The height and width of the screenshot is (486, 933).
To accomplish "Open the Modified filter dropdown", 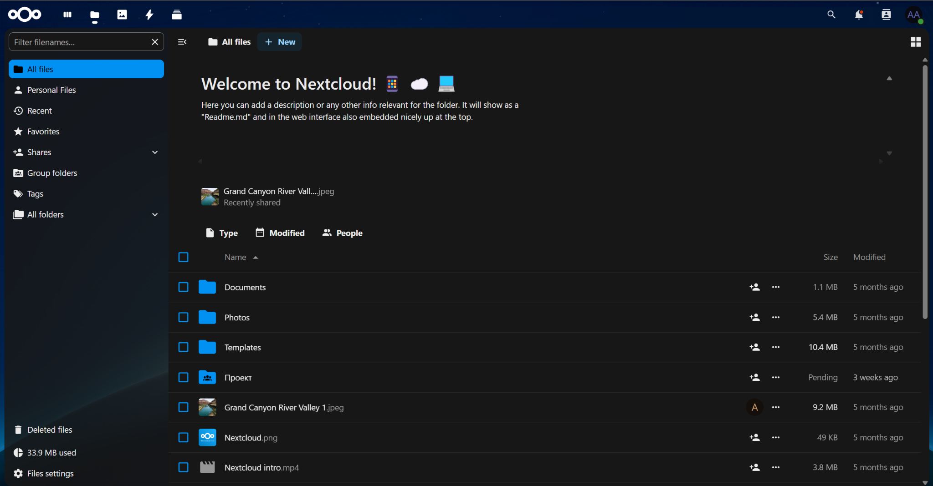I will tap(280, 233).
